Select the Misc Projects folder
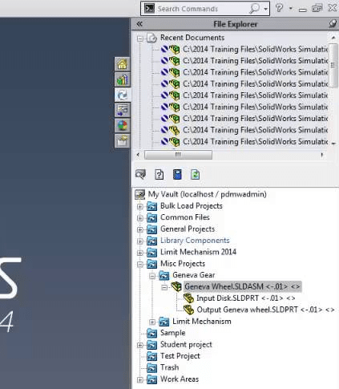 click(183, 264)
